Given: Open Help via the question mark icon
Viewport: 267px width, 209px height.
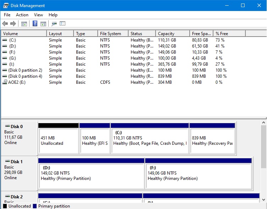Looking at the screenshot, I should [35, 24].
